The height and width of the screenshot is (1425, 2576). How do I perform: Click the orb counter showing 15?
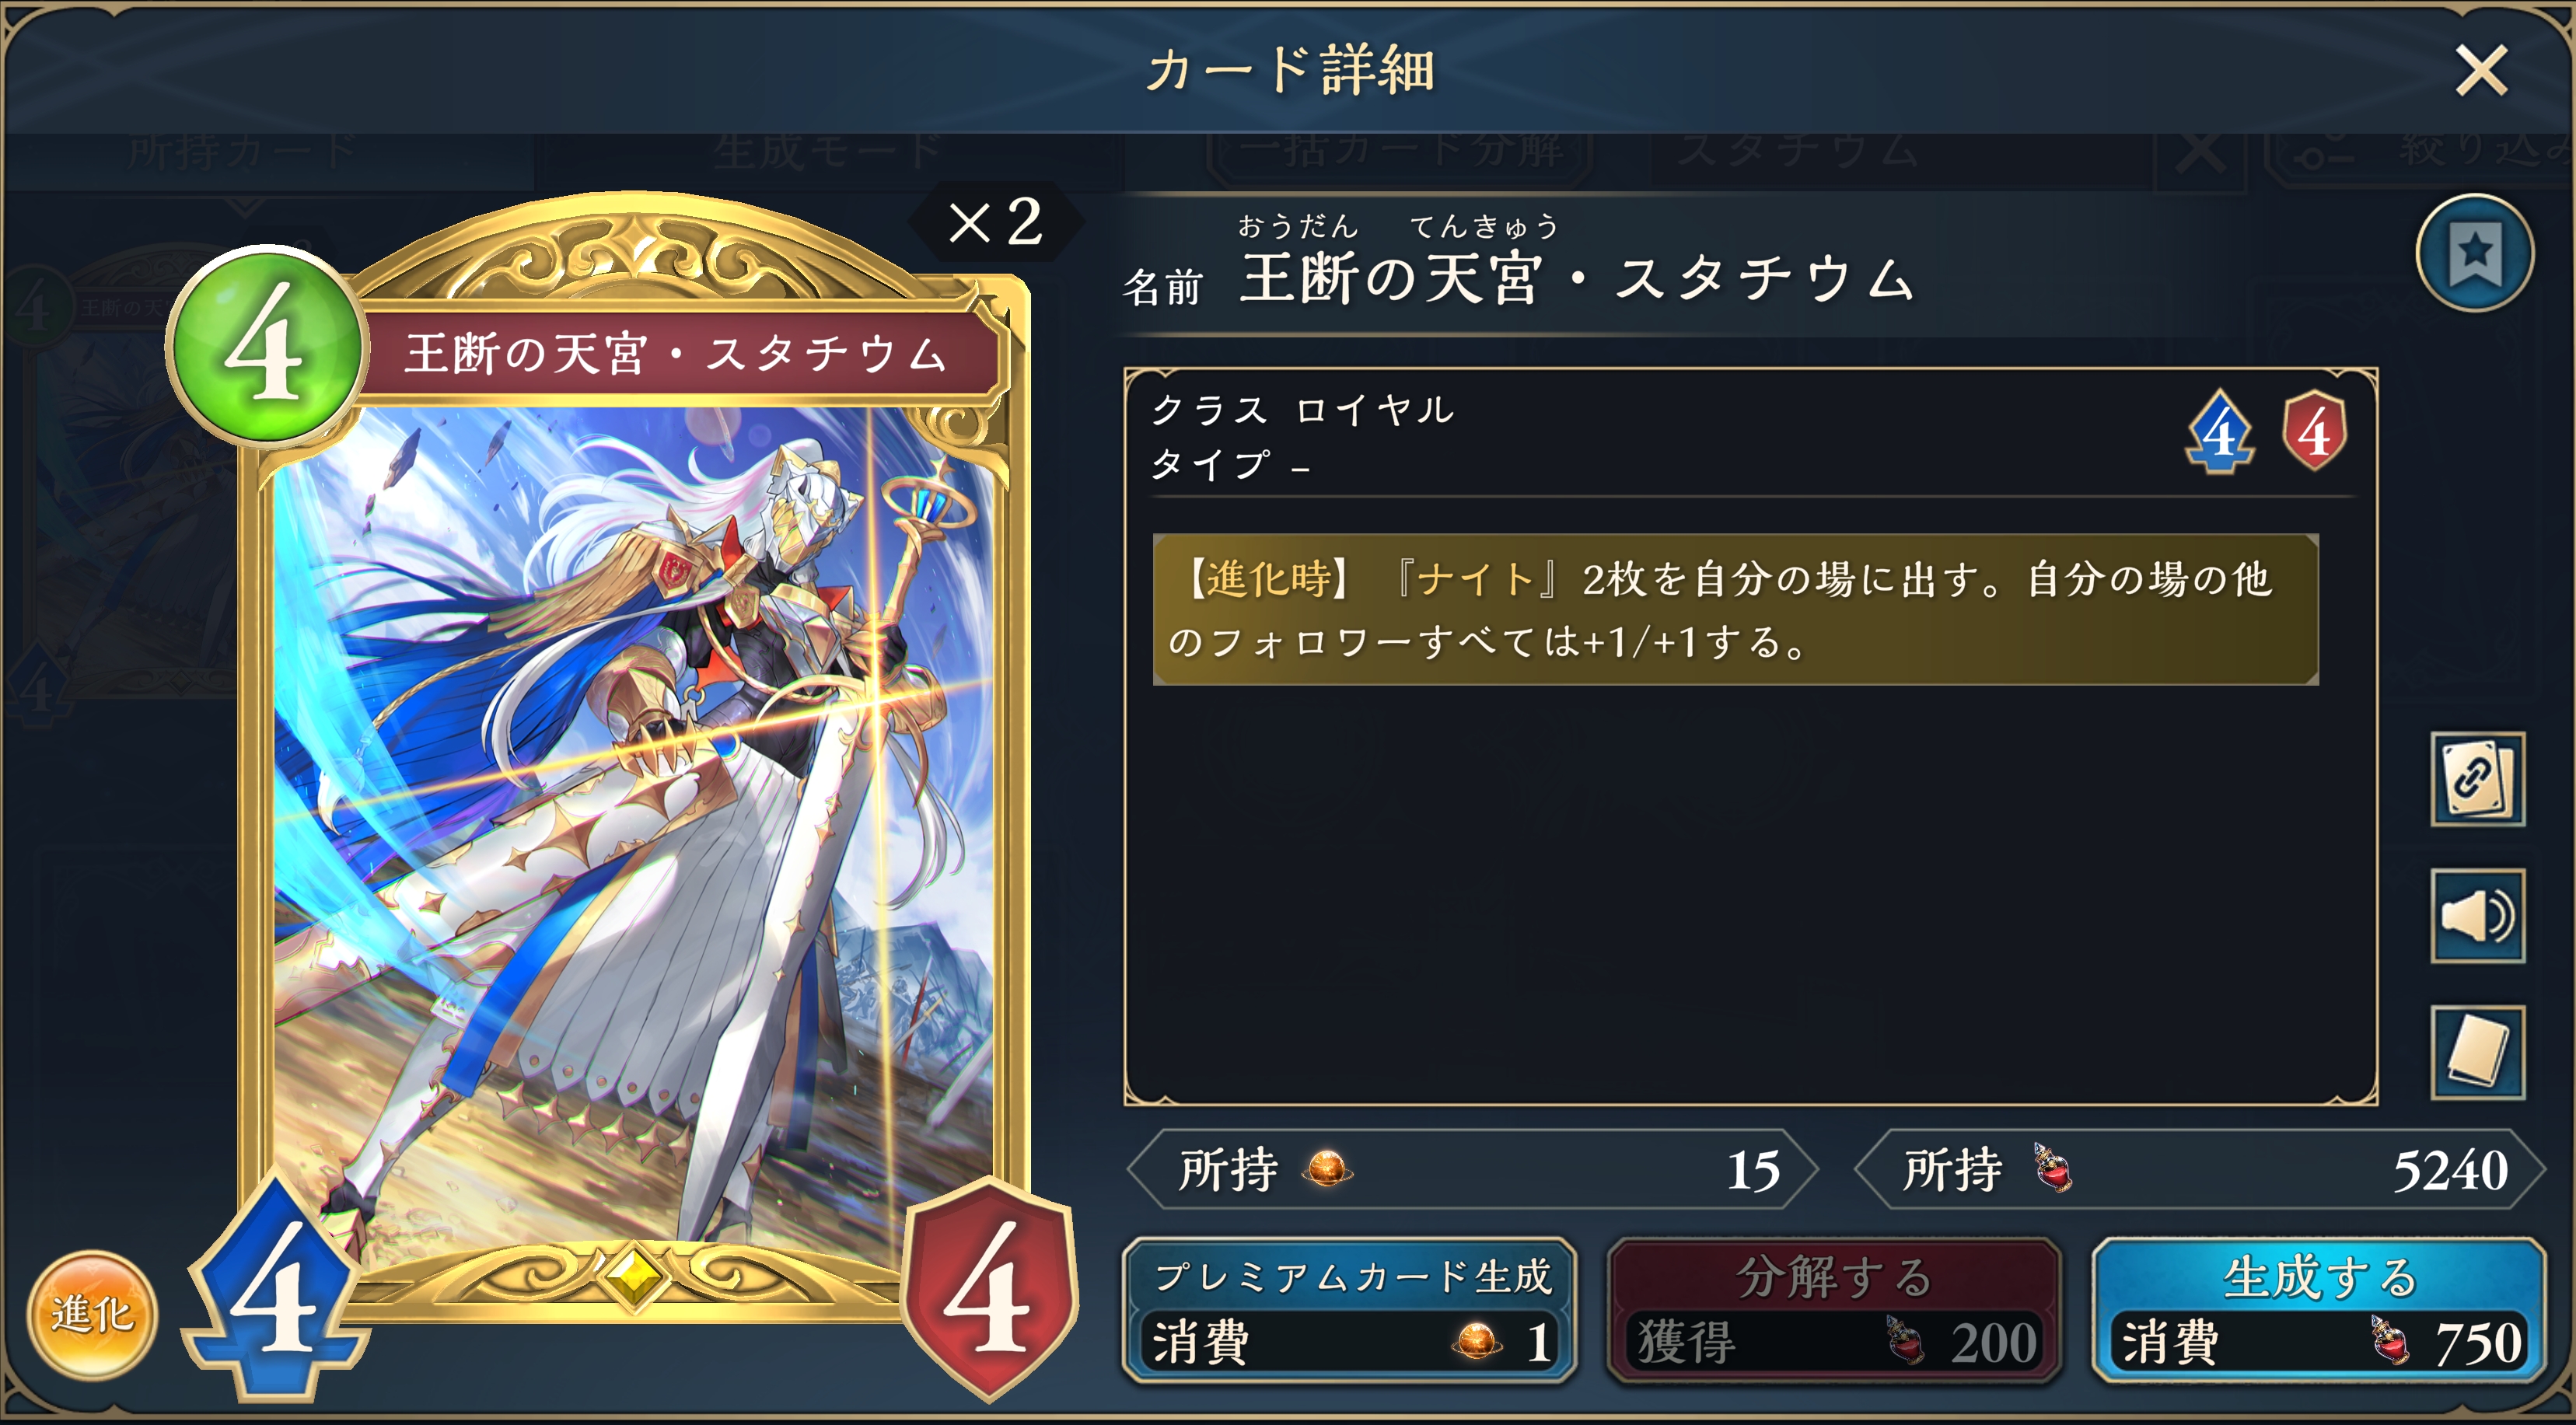point(1471,1169)
